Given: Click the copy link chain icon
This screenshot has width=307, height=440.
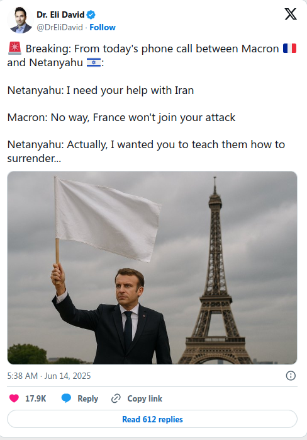Looking at the screenshot, I should (x=116, y=398).
